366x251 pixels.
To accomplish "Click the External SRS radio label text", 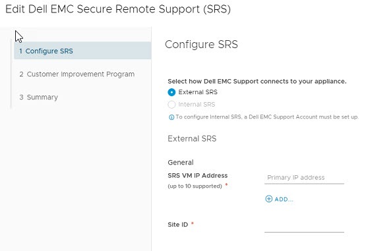I will [198, 92].
